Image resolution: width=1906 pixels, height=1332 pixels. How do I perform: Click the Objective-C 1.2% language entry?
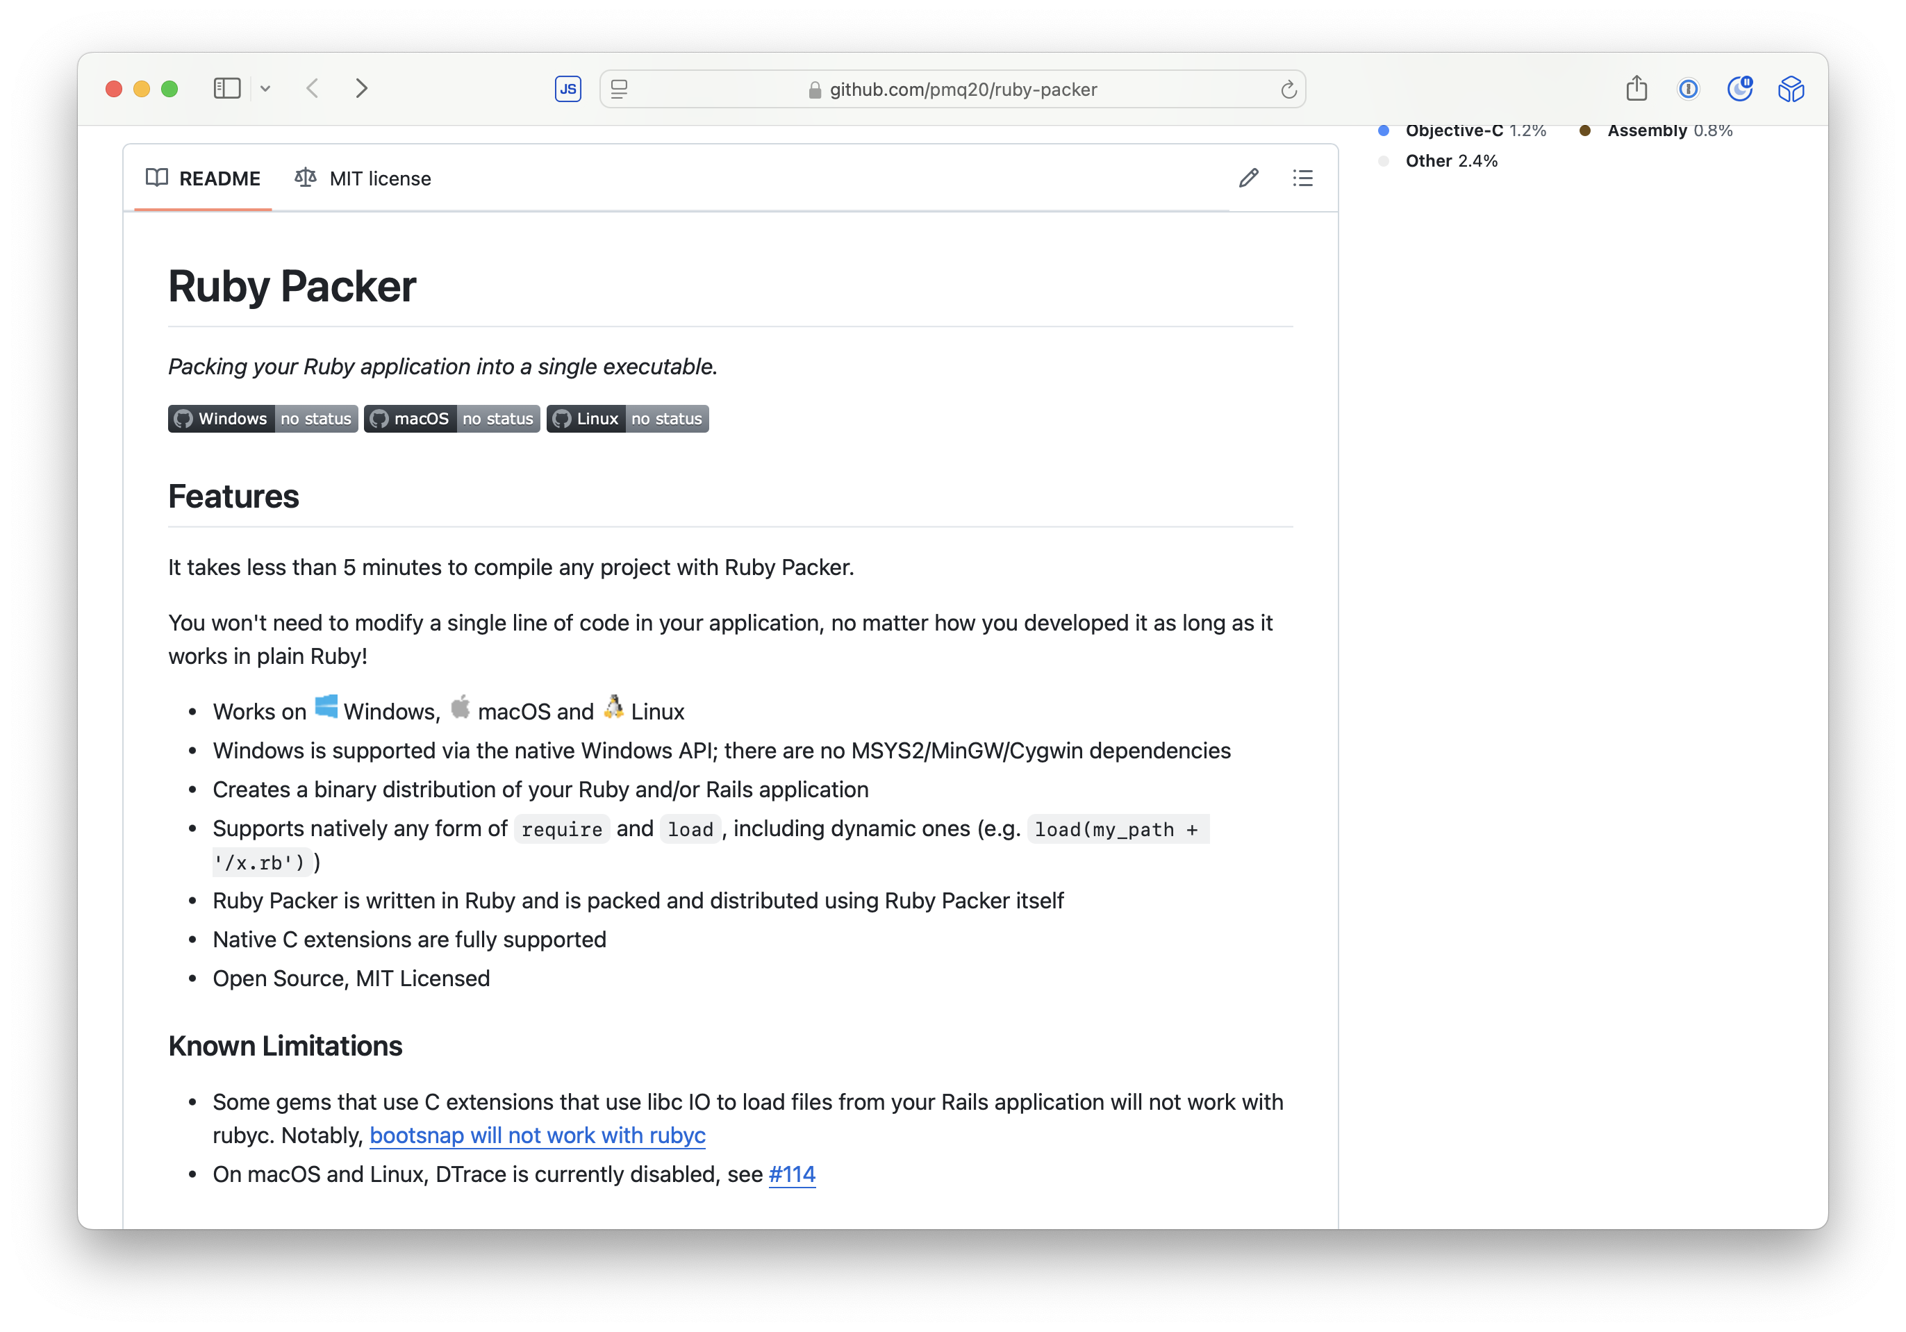click(x=1475, y=131)
